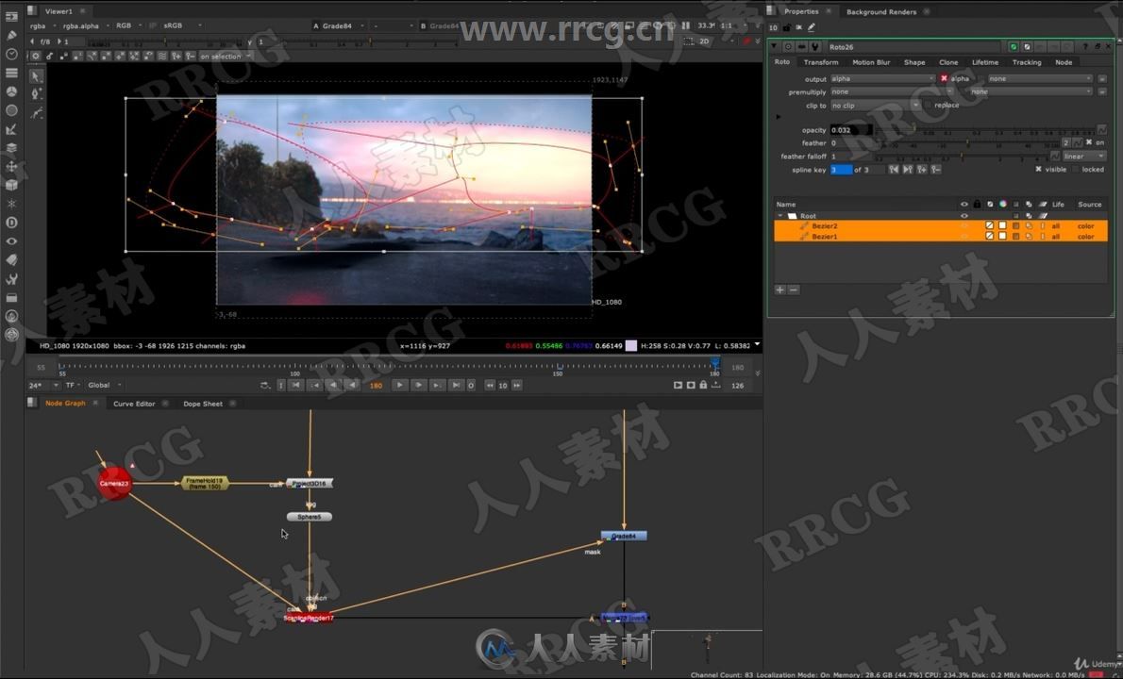Jump to the next spline keyframe
This screenshot has height=679, width=1123.
click(907, 170)
